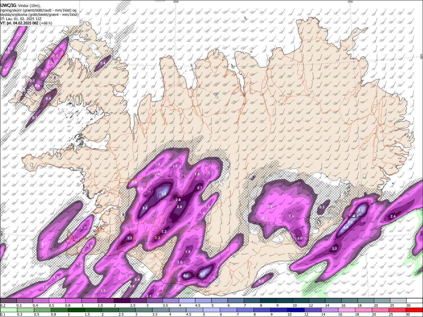Pick the pink swatch between 16 and 18 on the green scale
This screenshot has width=423, height=317.
point(347,310)
